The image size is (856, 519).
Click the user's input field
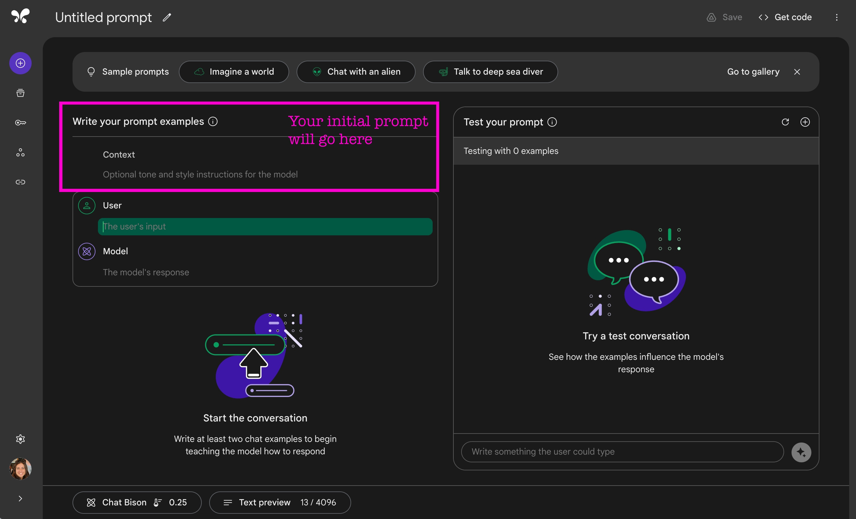click(x=265, y=227)
